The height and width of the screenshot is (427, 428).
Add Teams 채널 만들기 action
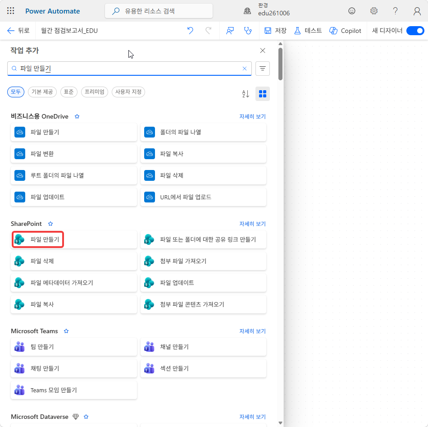tap(203, 347)
